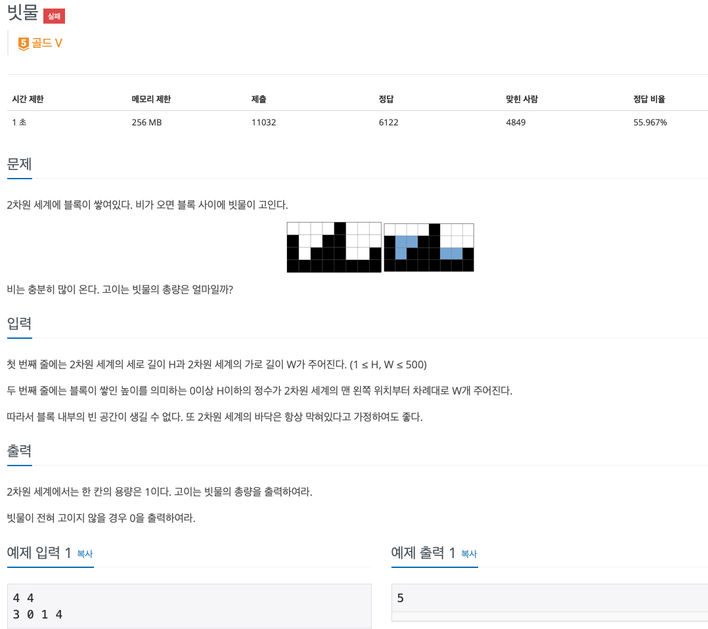Click the line starting 두 번째 줄에는

(x=259, y=391)
